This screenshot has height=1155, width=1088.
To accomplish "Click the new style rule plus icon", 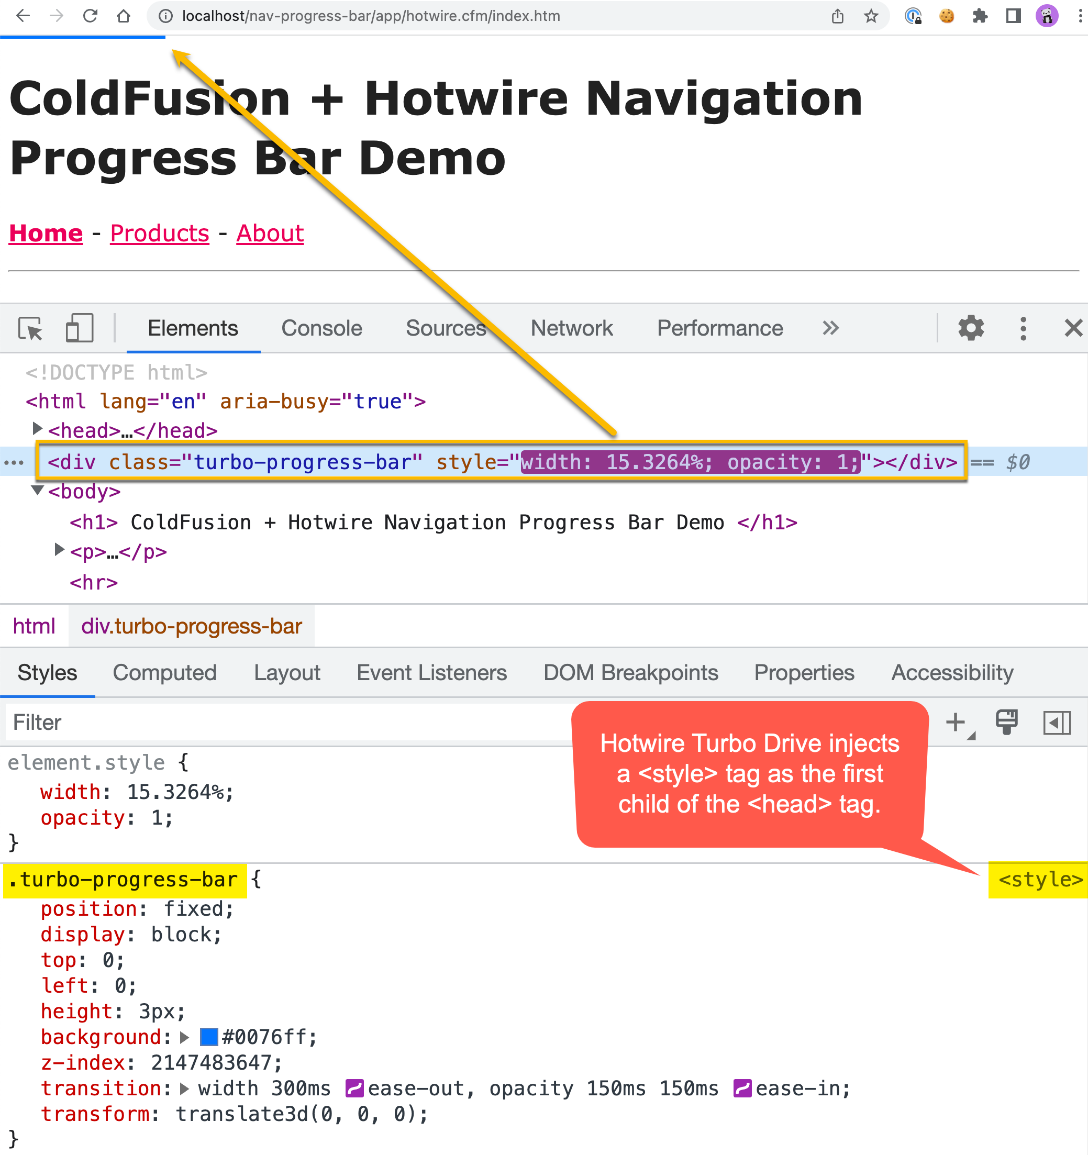I will pos(956,723).
